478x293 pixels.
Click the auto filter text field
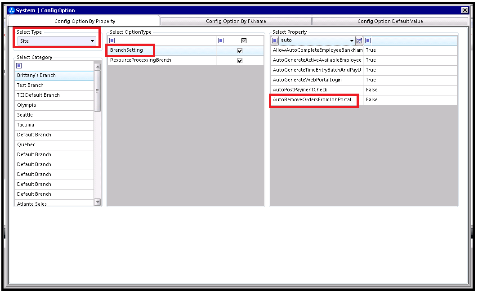click(x=314, y=41)
